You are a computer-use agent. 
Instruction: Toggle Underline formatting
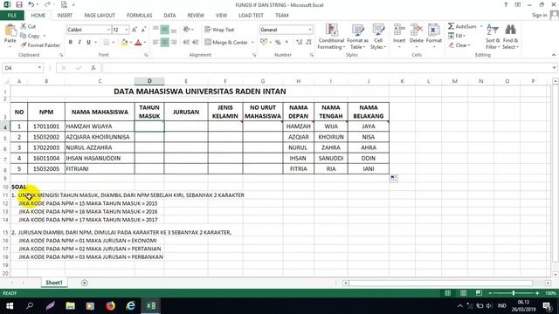[x=88, y=43]
